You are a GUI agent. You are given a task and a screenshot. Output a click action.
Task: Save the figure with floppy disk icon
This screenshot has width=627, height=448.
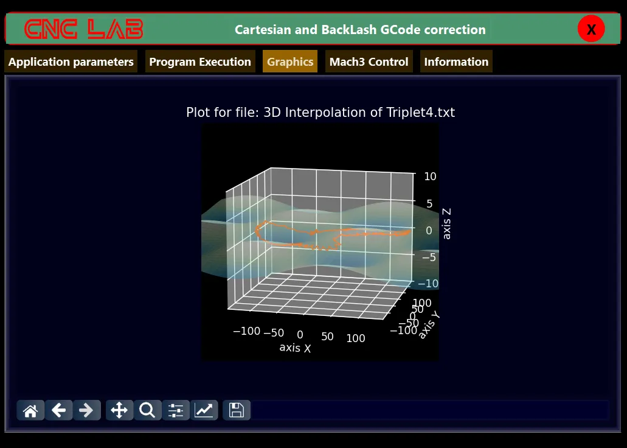236,410
